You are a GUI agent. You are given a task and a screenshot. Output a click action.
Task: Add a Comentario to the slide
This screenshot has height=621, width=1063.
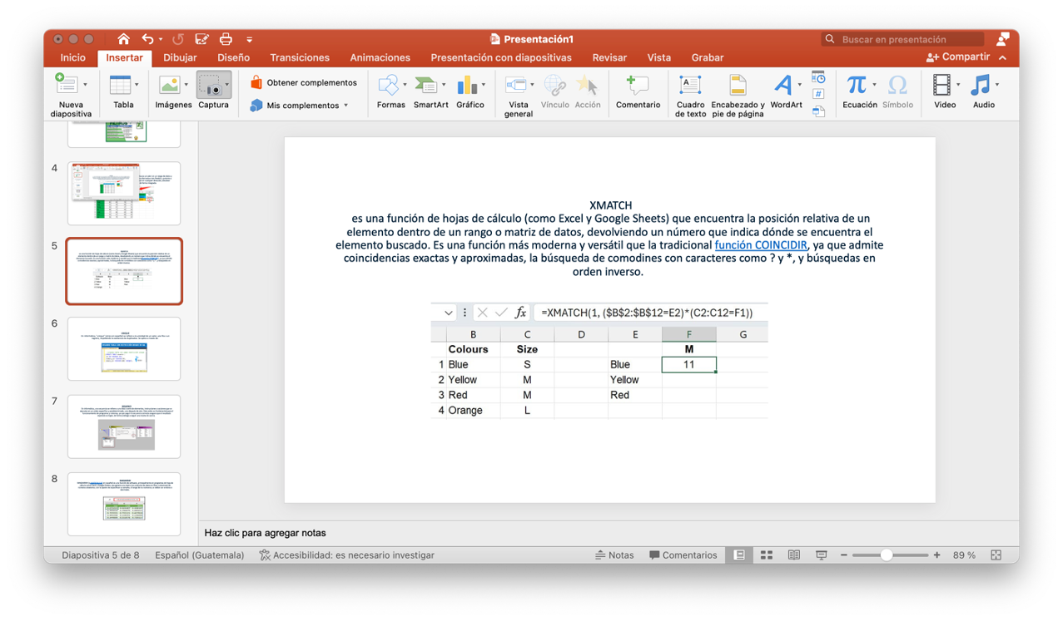coord(638,86)
